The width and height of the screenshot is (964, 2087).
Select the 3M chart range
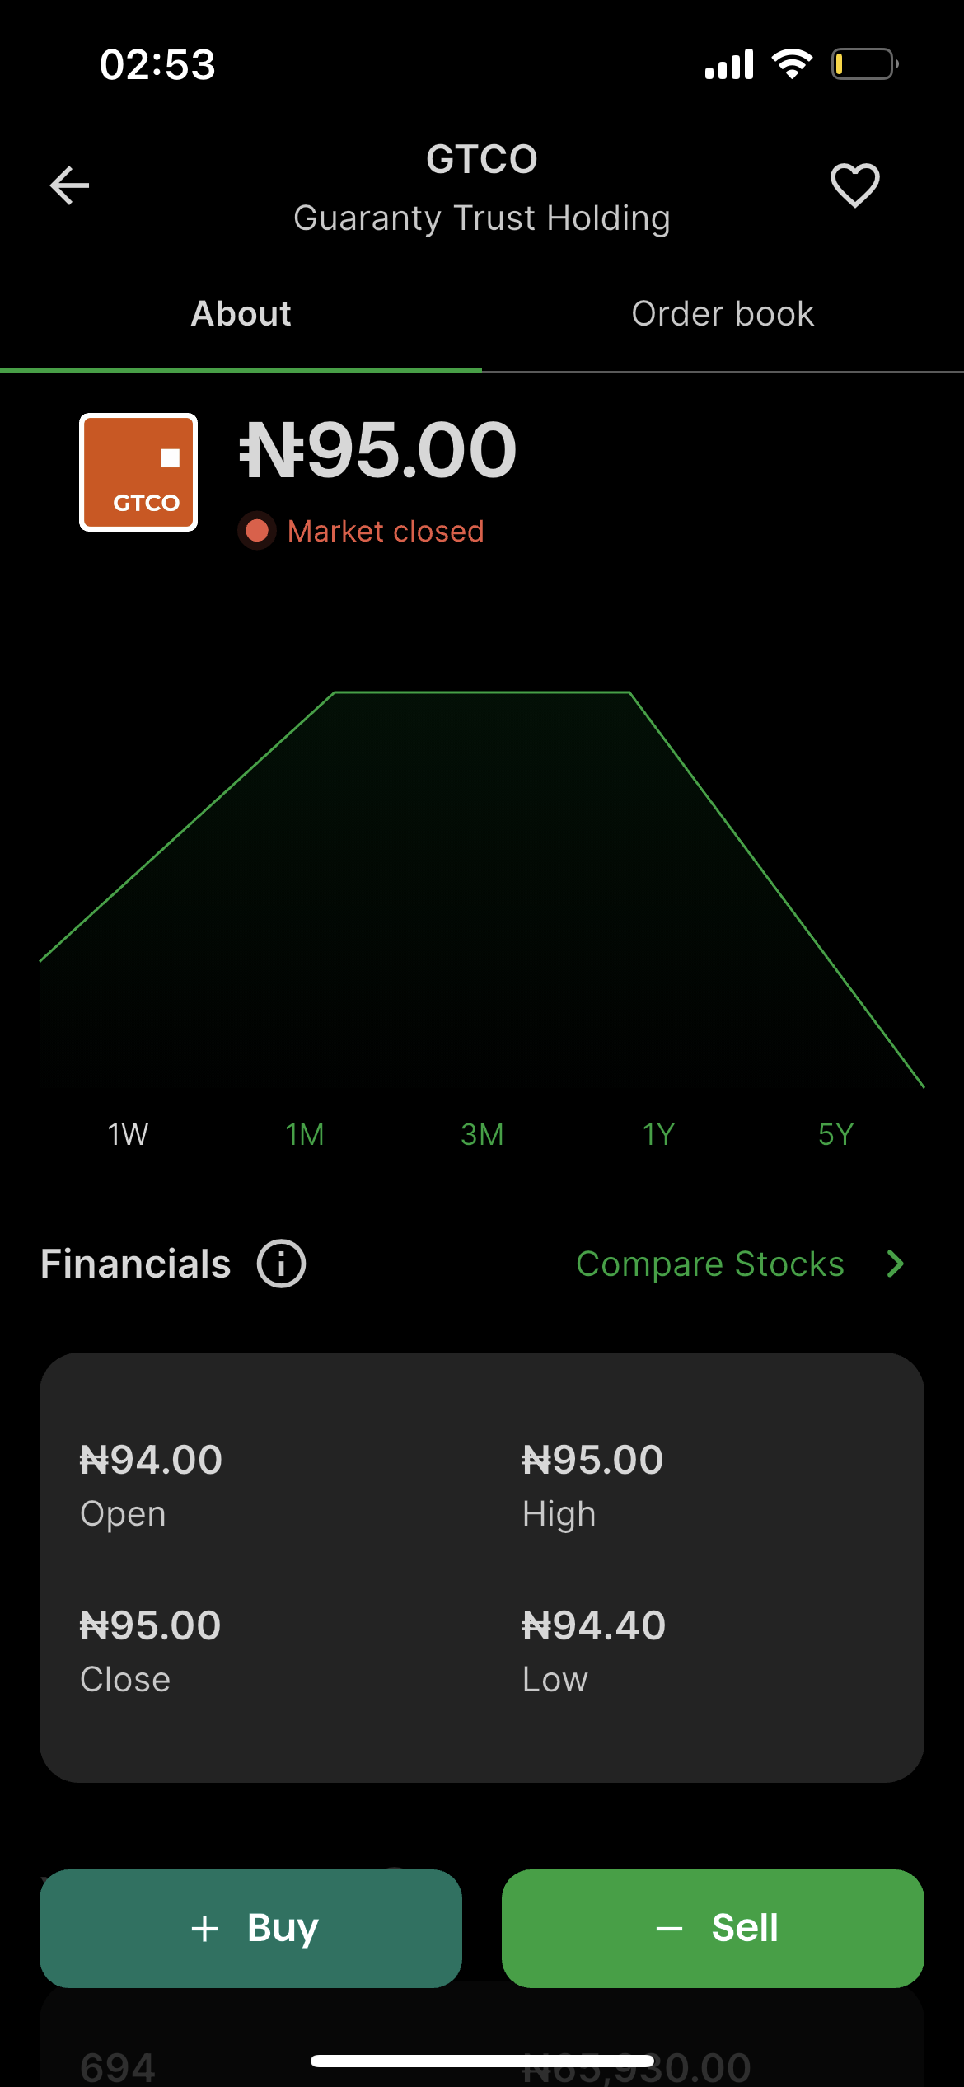point(482,1135)
